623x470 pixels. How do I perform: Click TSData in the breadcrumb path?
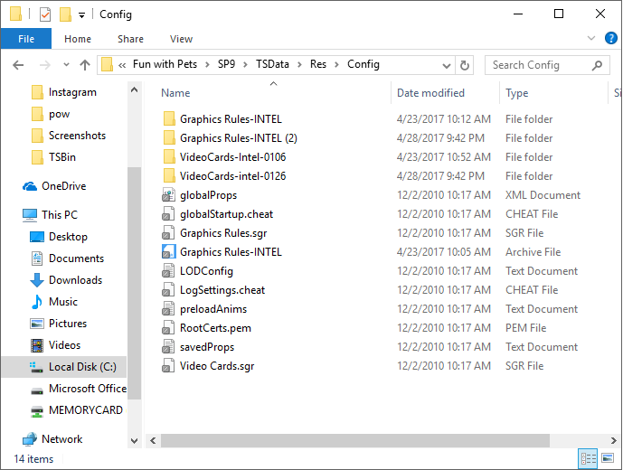tap(274, 65)
